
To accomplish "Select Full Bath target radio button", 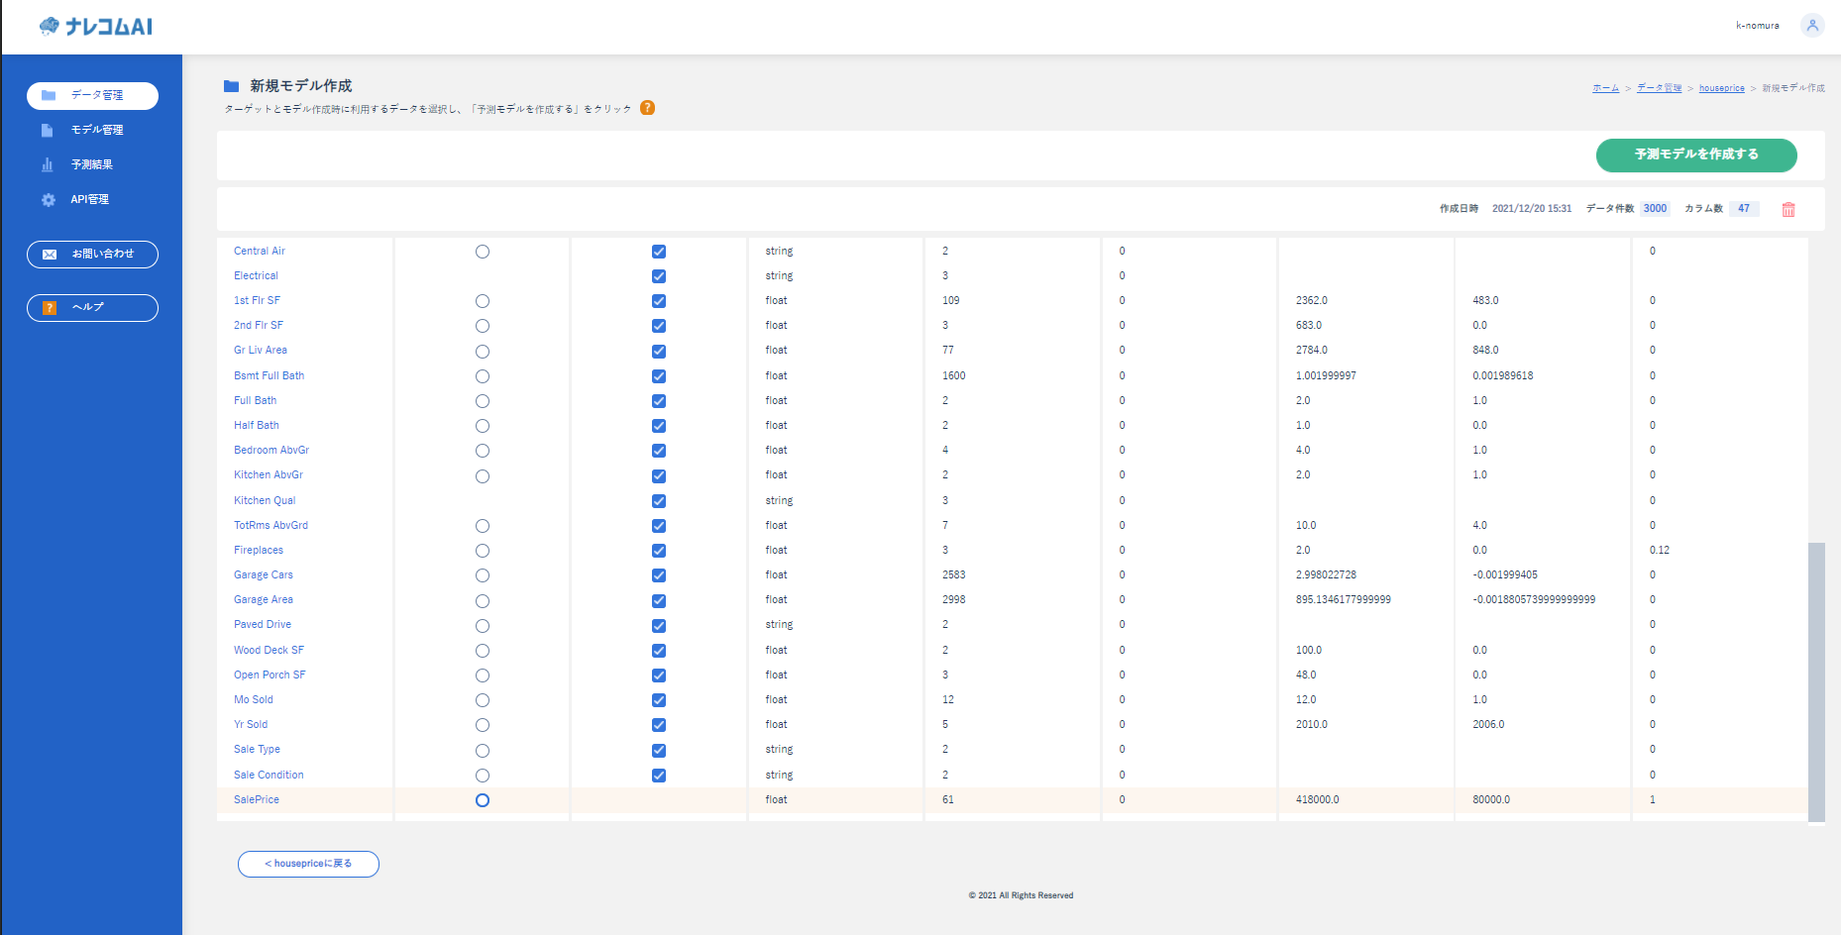I will pyautogui.click(x=483, y=401).
